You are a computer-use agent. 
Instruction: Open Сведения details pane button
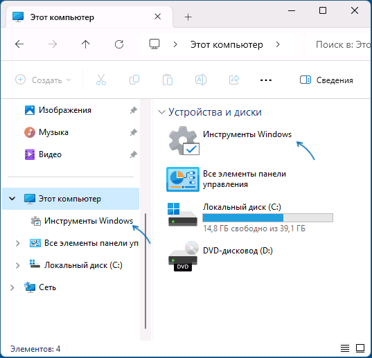326,80
